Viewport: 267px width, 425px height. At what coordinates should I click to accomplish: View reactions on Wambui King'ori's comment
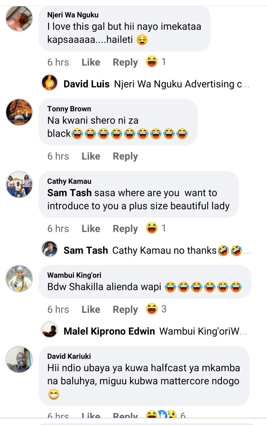[156, 309]
